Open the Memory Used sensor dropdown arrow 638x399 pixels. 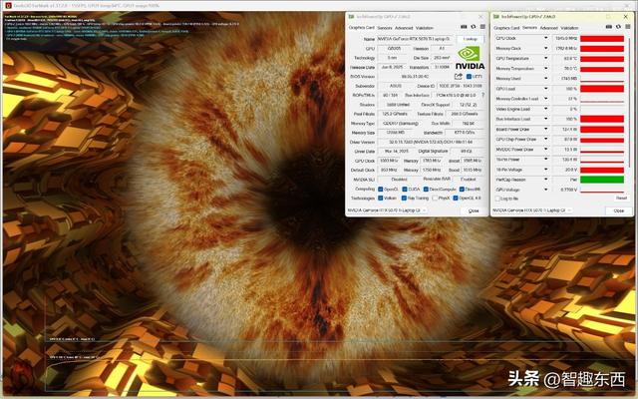tap(546, 78)
